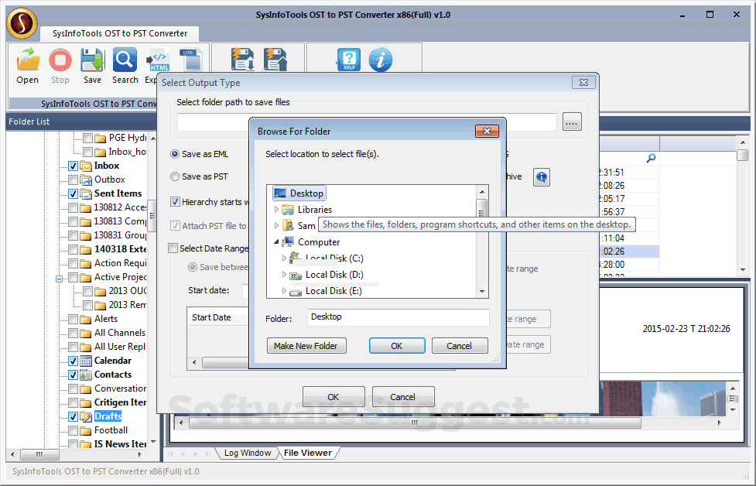Click the blue info About icon

coord(381,60)
